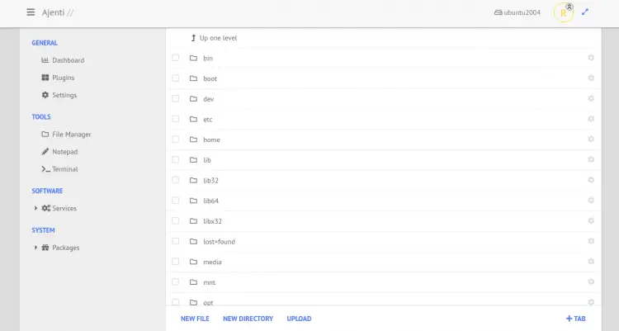Open the root user avatar menu

[x=563, y=13]
